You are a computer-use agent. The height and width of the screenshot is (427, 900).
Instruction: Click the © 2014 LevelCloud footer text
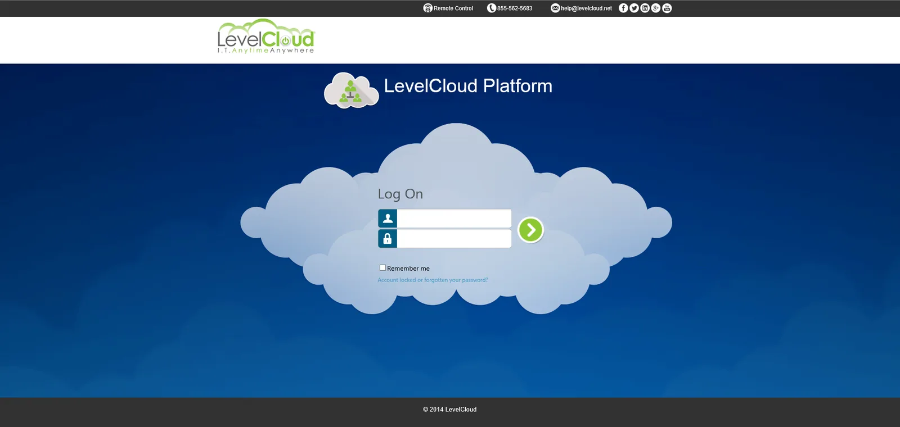click(450, 410)
